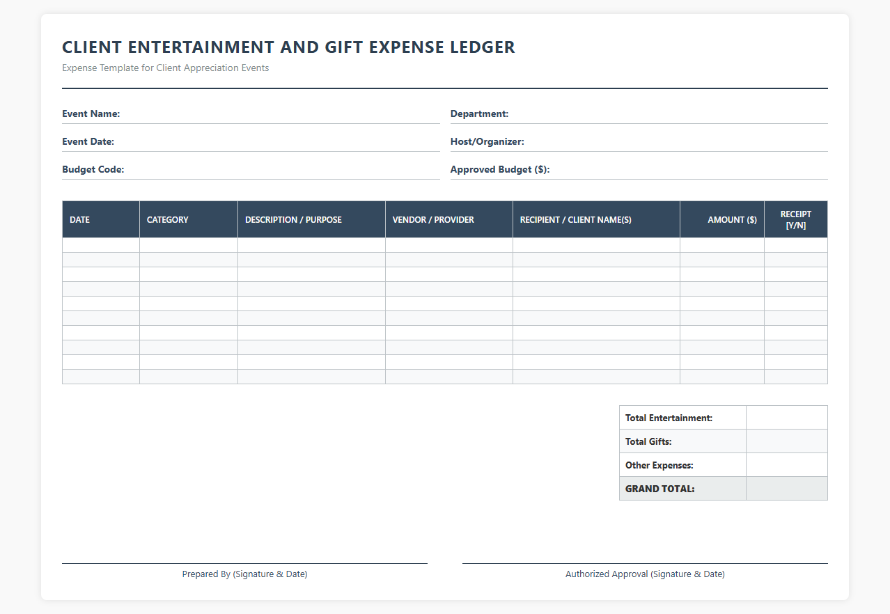This screenshot has height=614, width=890.
Task: Select the Total Gifts label
Action: pos(648,441)
